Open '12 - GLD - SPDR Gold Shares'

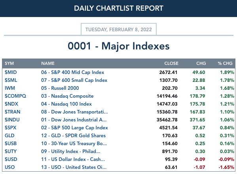(73, 136)
